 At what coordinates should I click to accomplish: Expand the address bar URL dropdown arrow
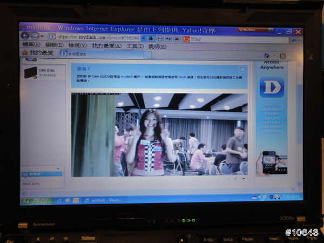[x=143, y=38]
